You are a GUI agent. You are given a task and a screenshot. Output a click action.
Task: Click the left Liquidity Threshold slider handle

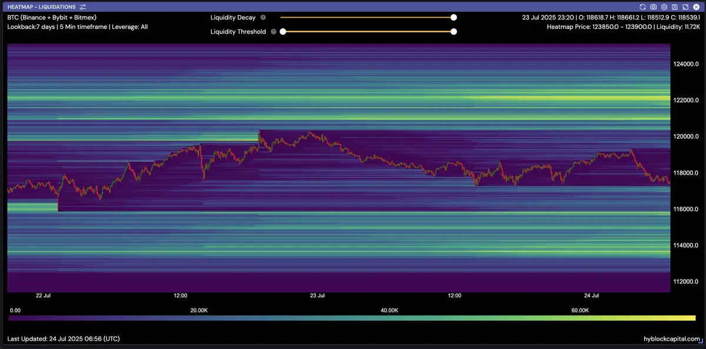[283, 32]
